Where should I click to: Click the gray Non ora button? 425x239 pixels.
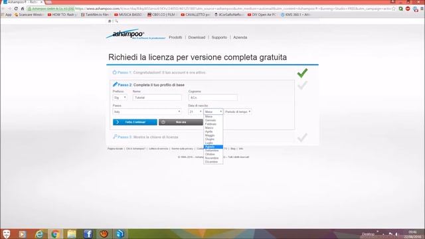(x=181, y=122)
